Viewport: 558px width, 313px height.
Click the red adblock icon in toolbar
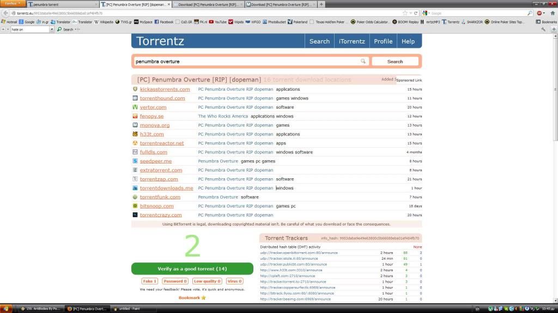pyautogui.click(x=539, y=13)
